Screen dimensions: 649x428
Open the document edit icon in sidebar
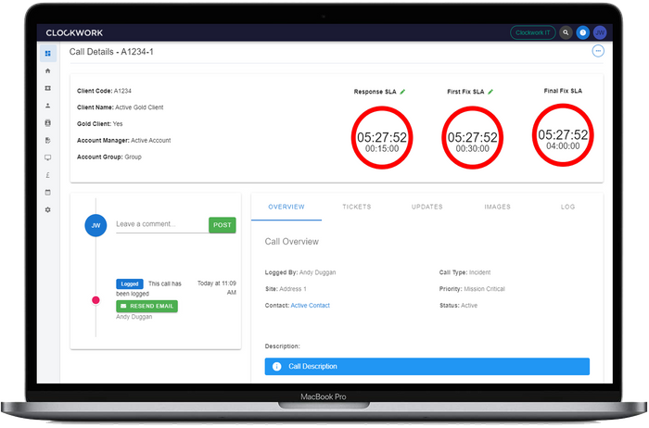click(x=48, y=141)
